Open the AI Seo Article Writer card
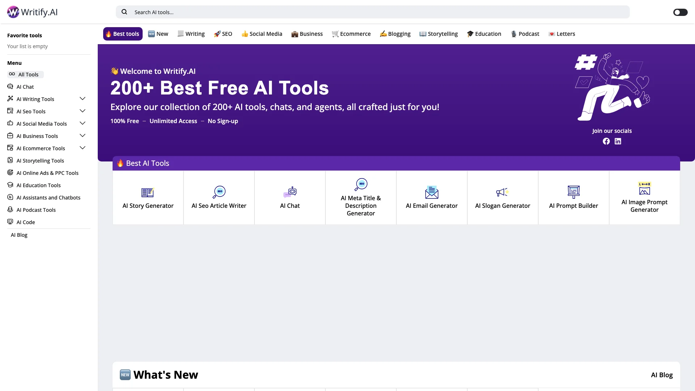 point(219,198)
